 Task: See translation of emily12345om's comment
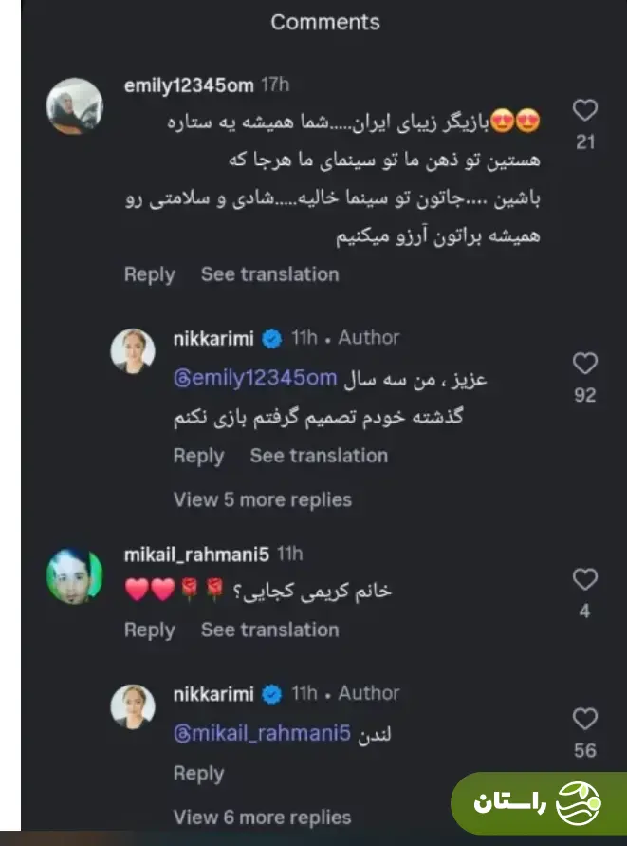tap(270, 274)
